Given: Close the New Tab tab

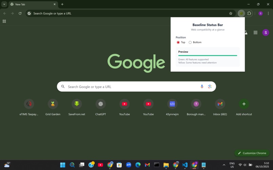Looking at the screenshot, I should point(55,4).
